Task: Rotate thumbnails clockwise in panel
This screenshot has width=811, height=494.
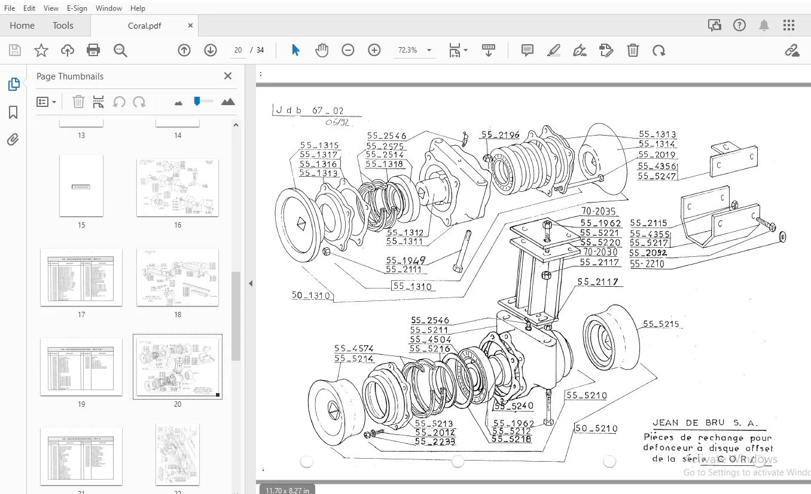Action: [x=139, y=102]
